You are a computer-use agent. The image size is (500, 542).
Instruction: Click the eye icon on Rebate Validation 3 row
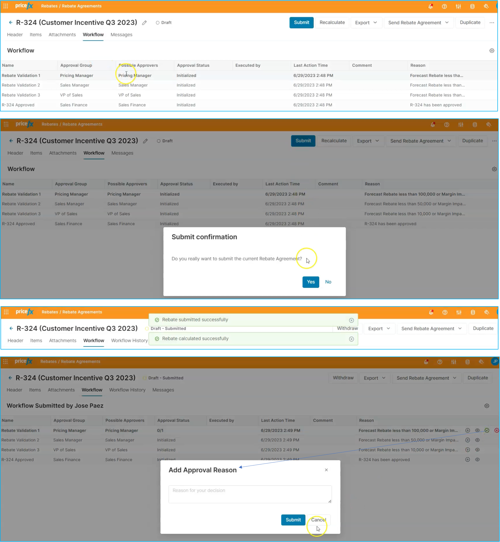[x=477, y=450]
